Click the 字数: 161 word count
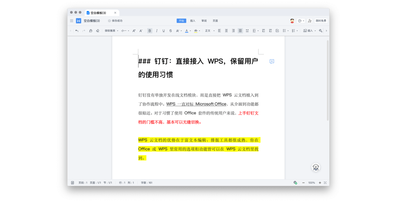This screenshot has width=397, height=202. (x=147, y=183)
